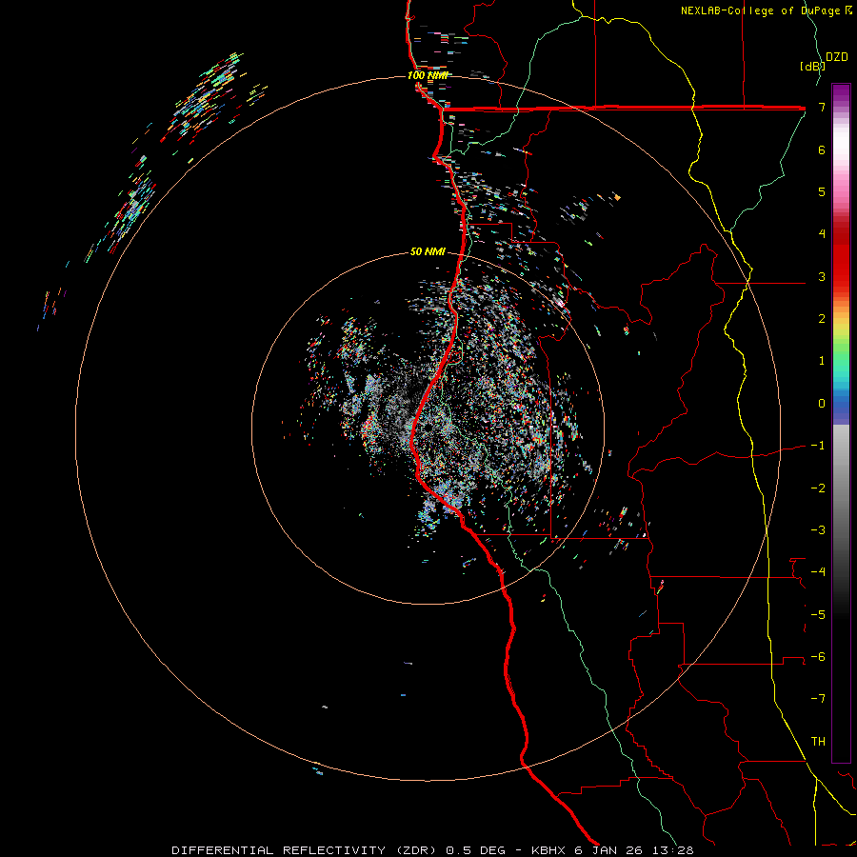Click the scale value -1
This screenshot has width=857, height=857.
click(x=818, y=446)
